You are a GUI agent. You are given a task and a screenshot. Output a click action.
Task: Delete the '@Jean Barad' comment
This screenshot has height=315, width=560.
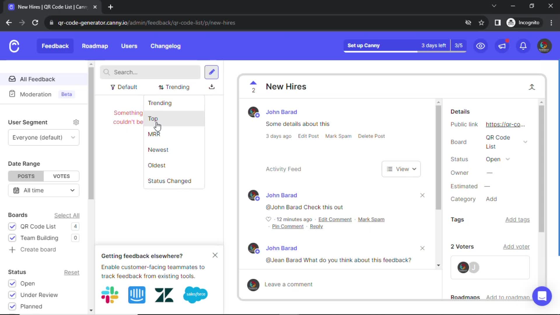(422, 248)
